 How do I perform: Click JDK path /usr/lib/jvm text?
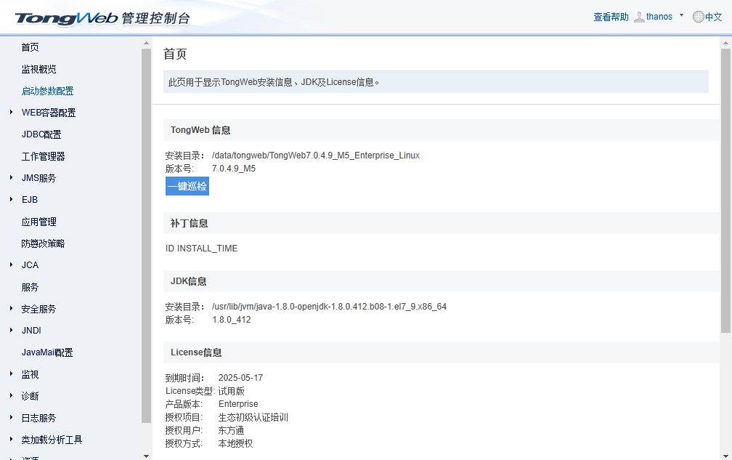[x=329, y=307]
